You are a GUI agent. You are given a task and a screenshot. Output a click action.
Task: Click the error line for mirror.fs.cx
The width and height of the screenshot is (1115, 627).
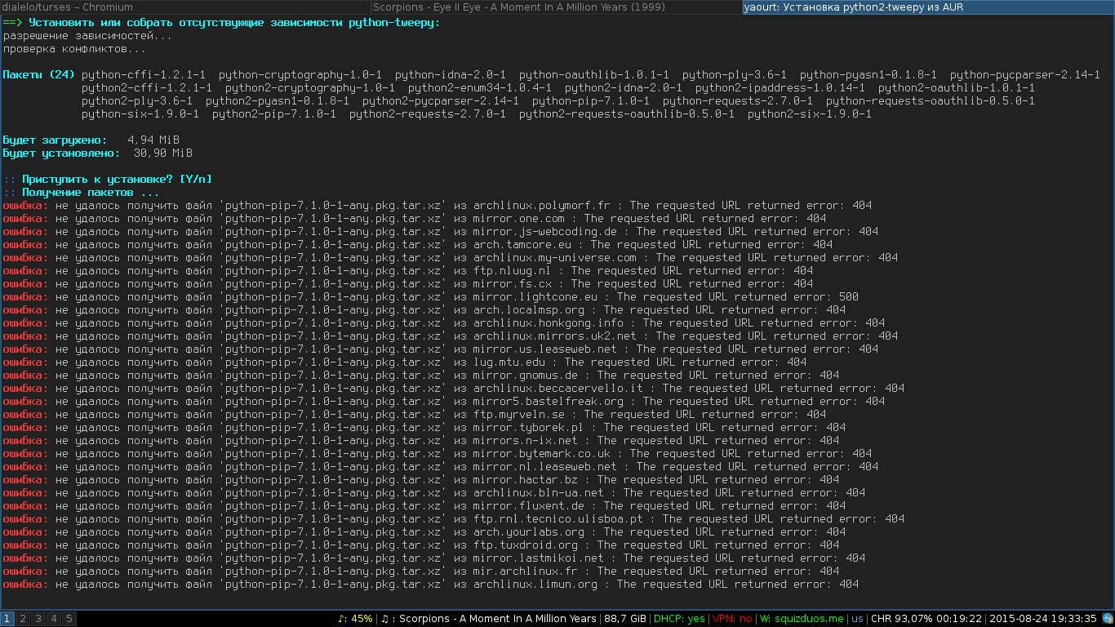click(408, 284)
